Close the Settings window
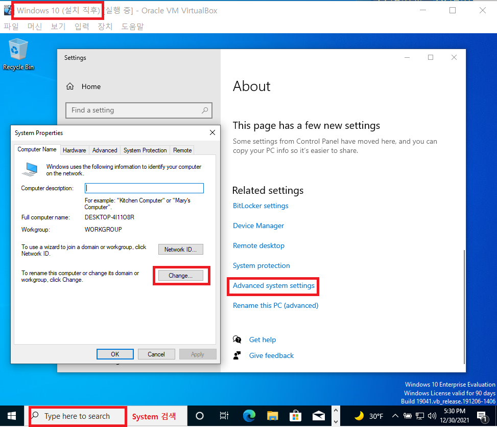The image size is (497, 427). 454,57
